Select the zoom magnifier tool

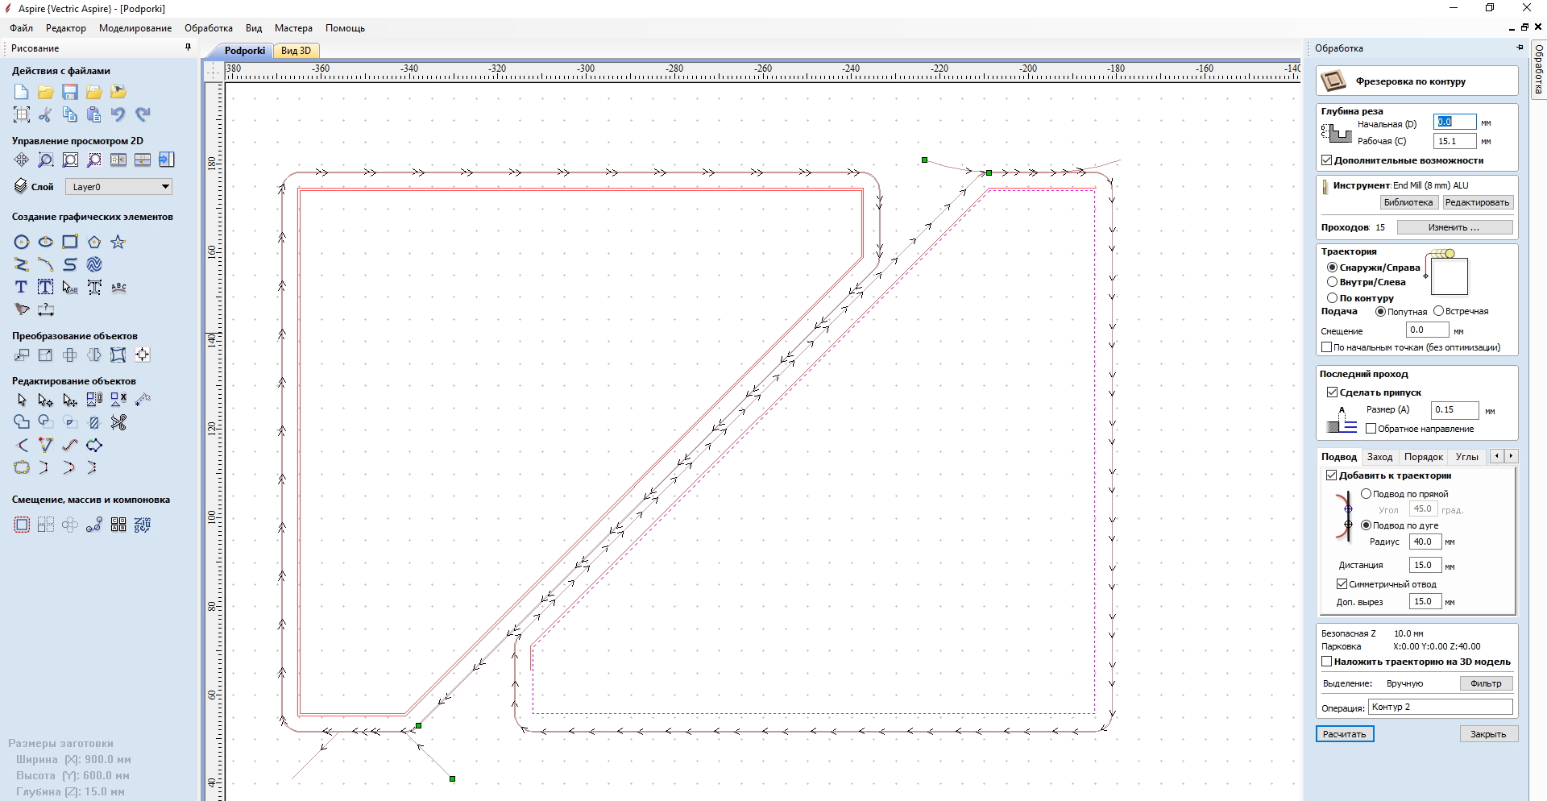(46, 160)
